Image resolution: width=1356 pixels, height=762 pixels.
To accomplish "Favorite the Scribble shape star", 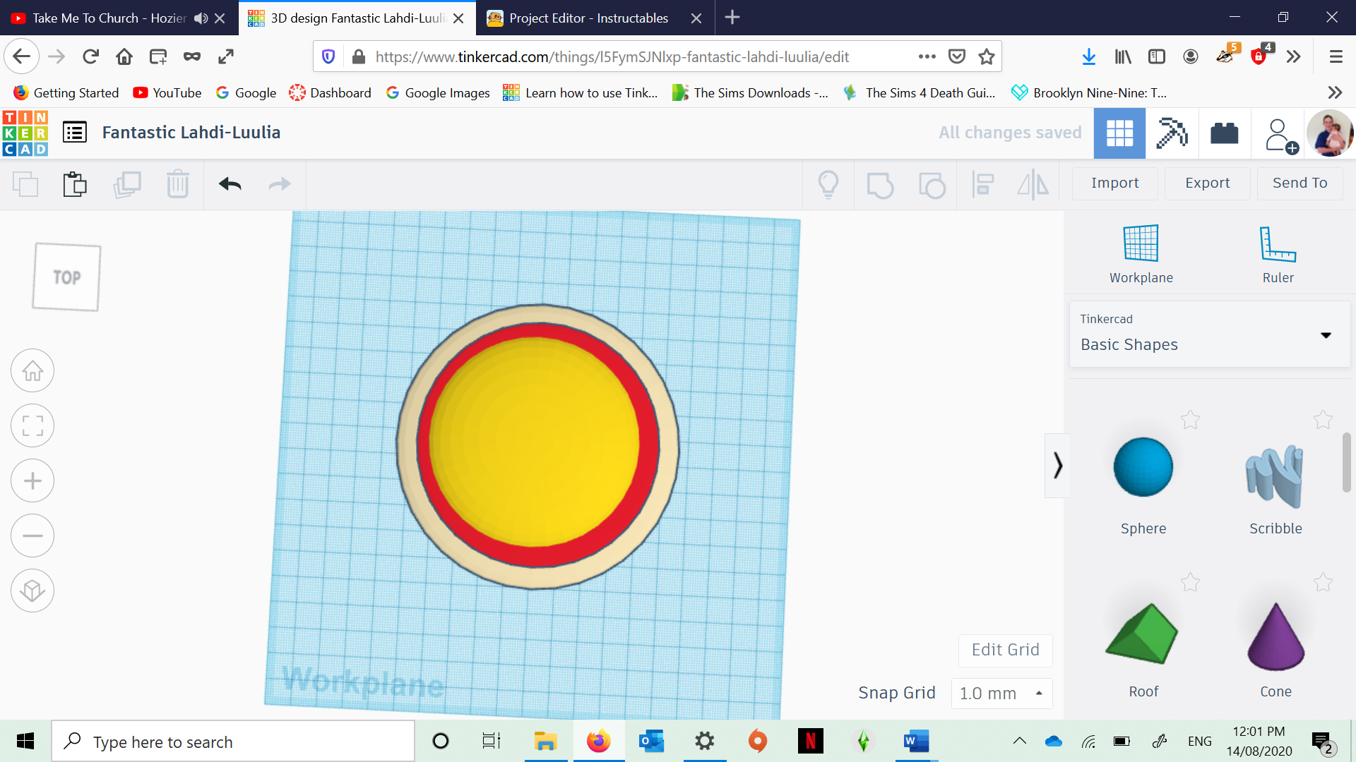I will (1323, 420).
